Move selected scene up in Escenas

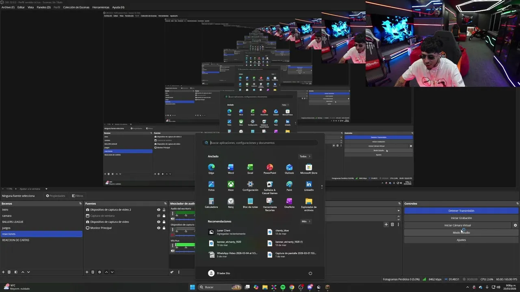coord(23,272)
